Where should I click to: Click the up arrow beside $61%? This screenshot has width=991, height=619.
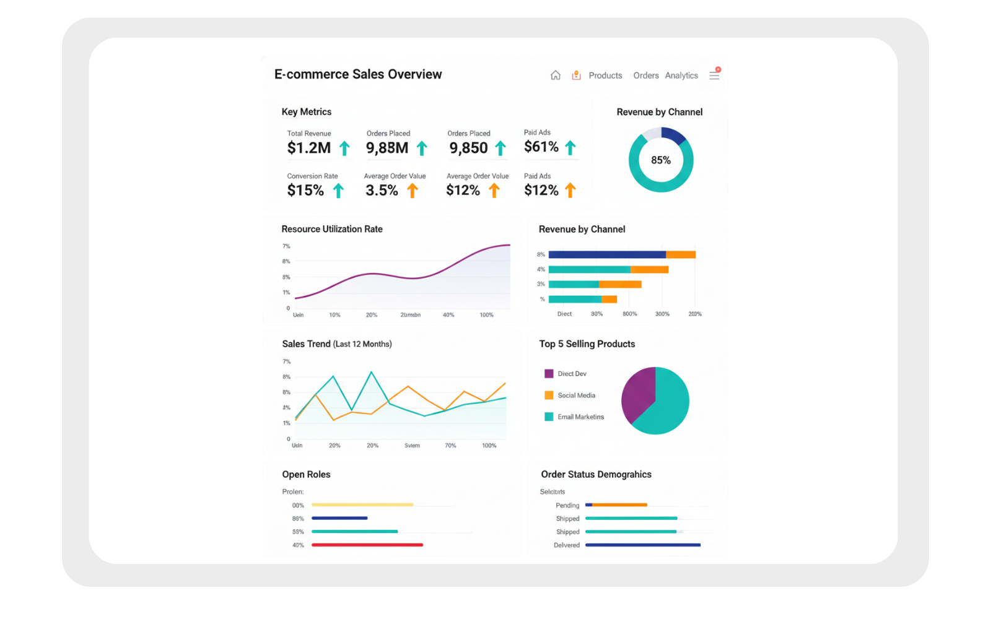tap(570, 148)
